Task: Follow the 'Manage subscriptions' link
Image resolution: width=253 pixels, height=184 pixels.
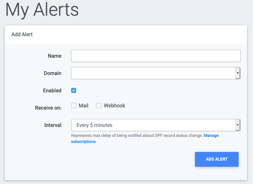Action: point(211,136)
